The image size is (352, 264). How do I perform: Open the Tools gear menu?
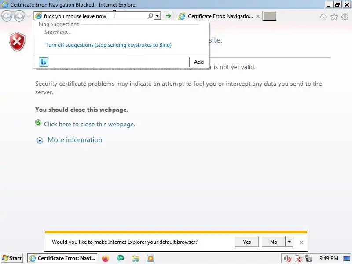tap(345, 17)
